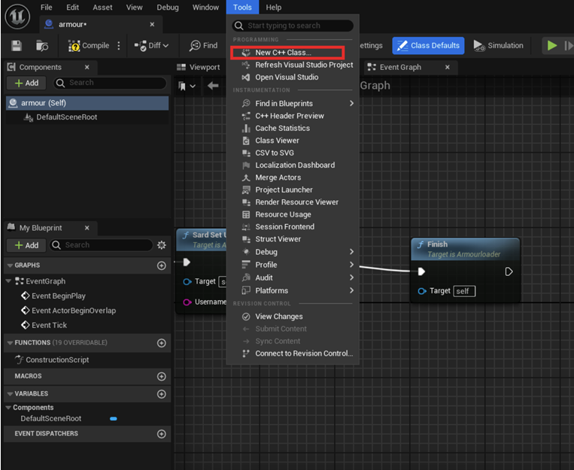Close the armour asset tab

tap(152, 25)
